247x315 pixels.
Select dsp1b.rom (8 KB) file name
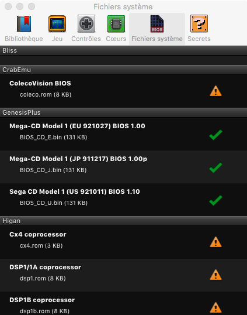pyautogui.click(x=45, y=311)
